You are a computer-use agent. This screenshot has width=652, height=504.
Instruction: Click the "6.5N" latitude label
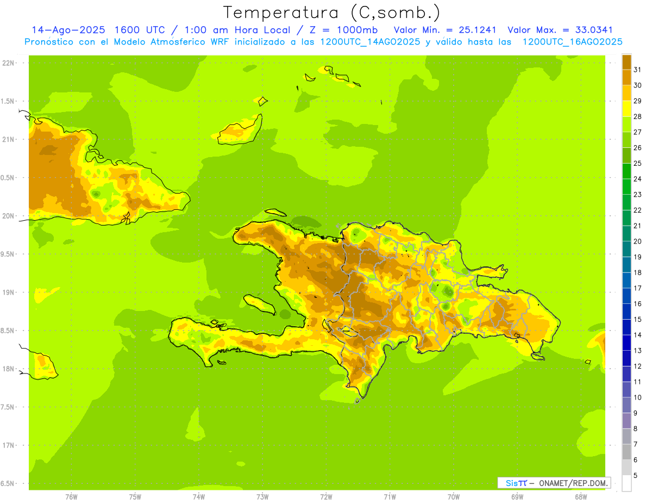[x=9, y=484]
